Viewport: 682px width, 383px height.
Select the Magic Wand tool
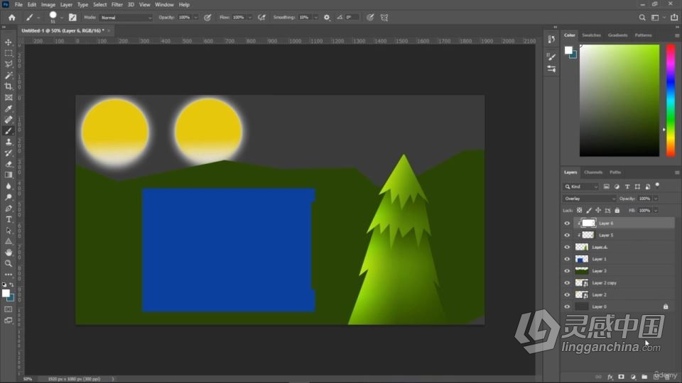[x=9, y=75]
